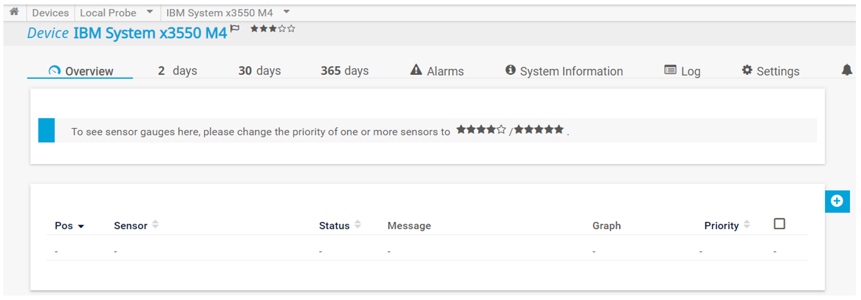Go to Devices in breadcrumb
Image resolution: width=861 pixels, height=300 pixels.
50,12
